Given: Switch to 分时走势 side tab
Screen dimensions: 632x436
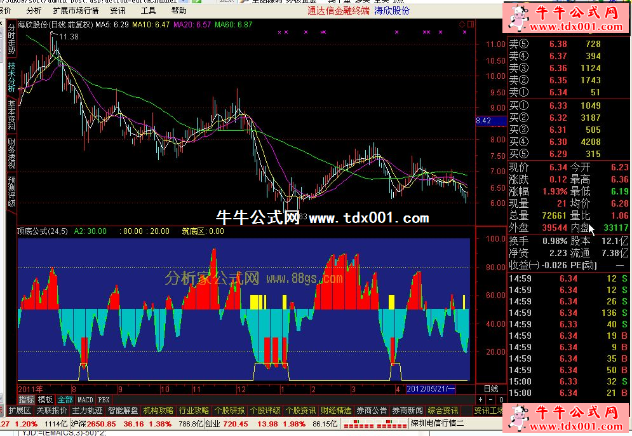Looking at the screenshot, I should pyautogui.click(x=11, y=40).
